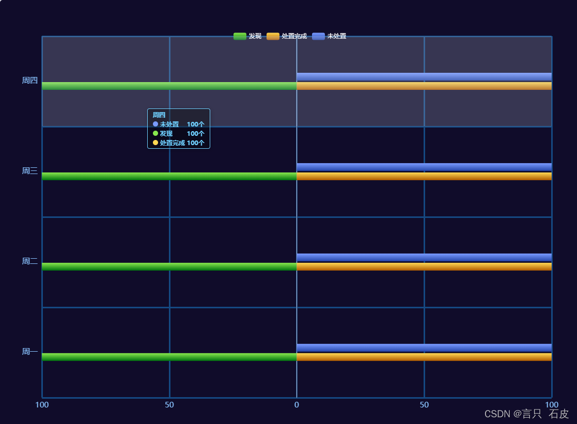Click the blue 未处置 bar for 周三
This screenshot has height=424, width=577.
pos(424,167)
